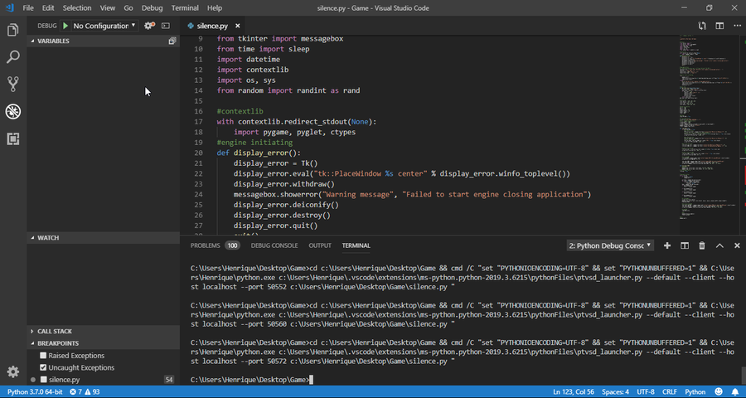Image resolution: width=746 pixels, height=398 pixels.
Task: Click the terminal prompt input line
Action: 250,380
